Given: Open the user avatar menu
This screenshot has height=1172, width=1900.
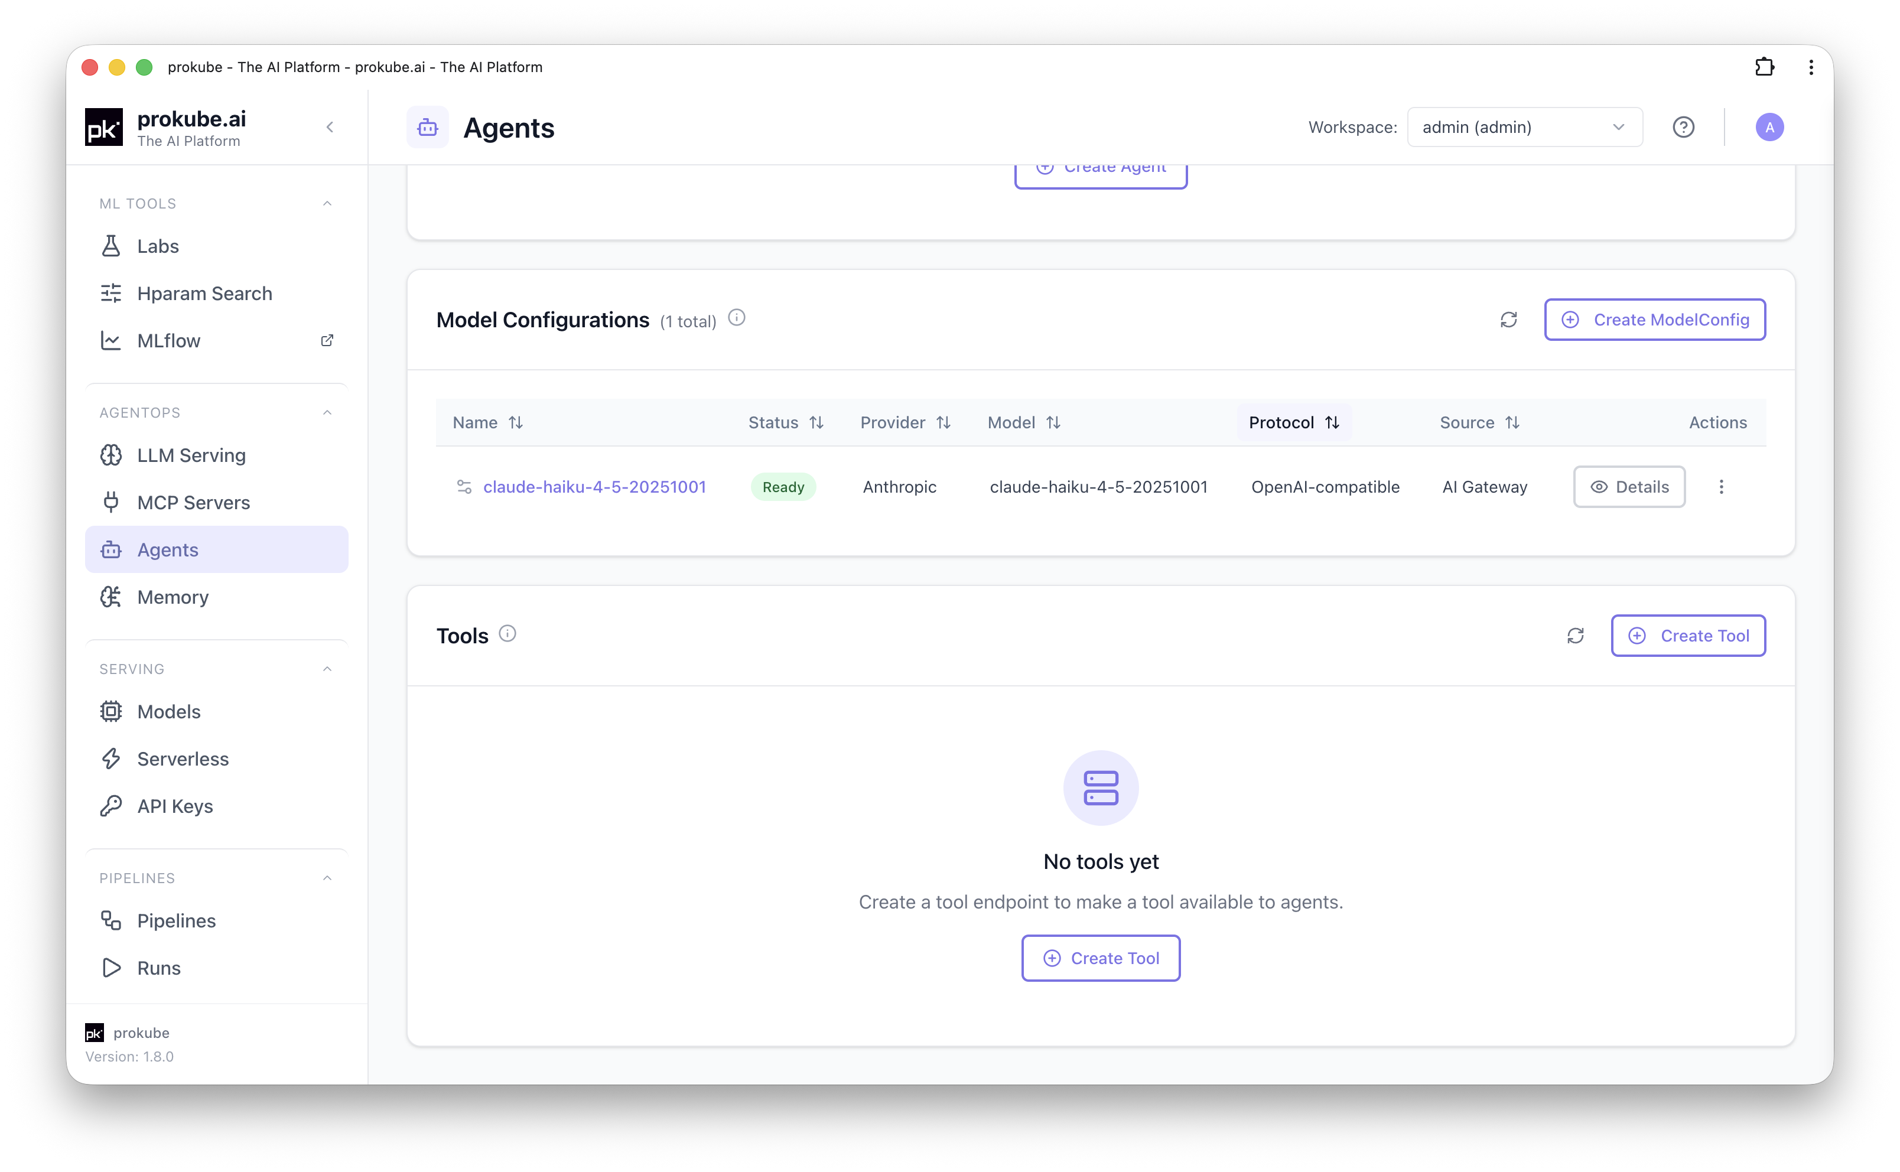Looking at the screenshot, I should coord(1769,127).
